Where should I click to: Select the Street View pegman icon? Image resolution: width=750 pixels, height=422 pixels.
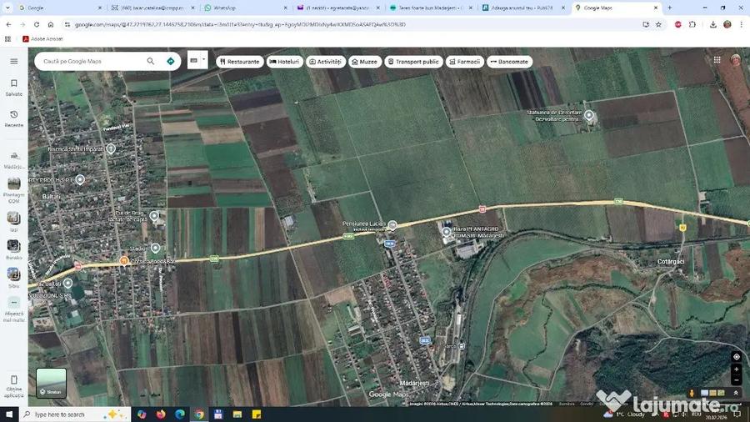[x=691, y=394]
